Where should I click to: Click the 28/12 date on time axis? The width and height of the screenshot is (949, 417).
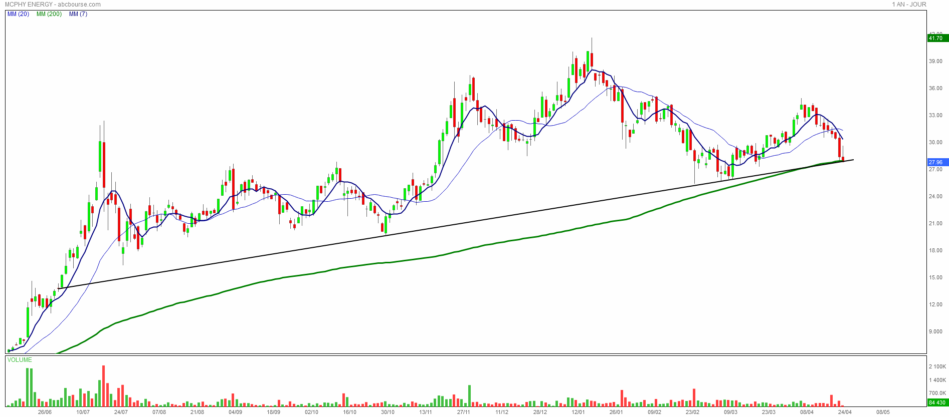click(x=540, y=412)
